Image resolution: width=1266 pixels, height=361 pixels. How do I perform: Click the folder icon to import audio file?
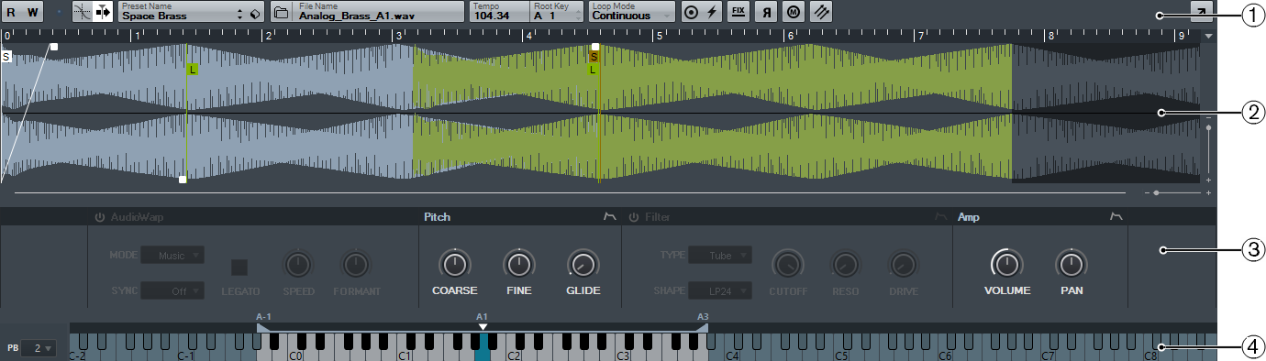tap(281, 12)
